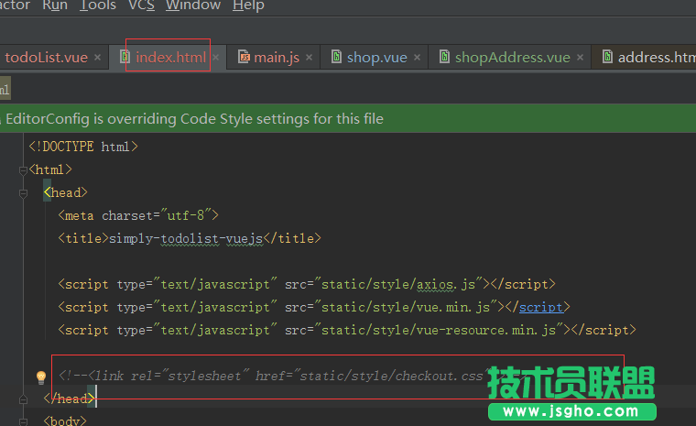Switch to the todoList.vue tab
This screenshot has height=426, width=696.
46,57
